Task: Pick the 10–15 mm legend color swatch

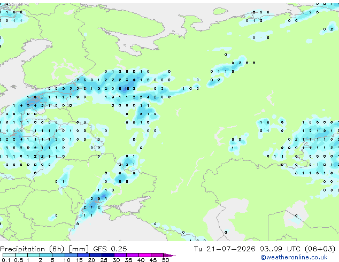Action: [x=71, y=255]
